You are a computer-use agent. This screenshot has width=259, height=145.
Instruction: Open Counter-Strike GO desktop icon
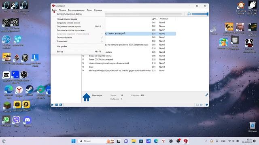229,29
